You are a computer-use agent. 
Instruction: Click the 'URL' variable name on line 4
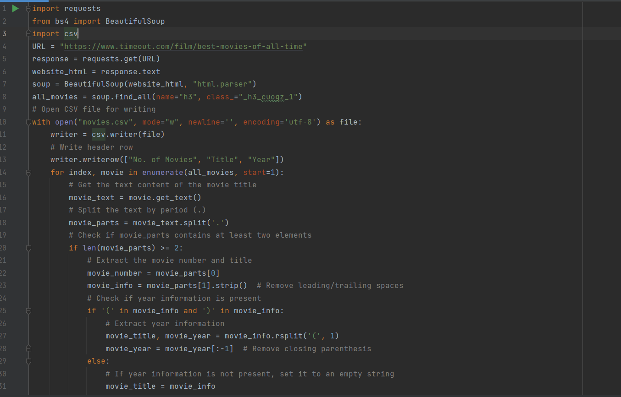coord(39,46)
